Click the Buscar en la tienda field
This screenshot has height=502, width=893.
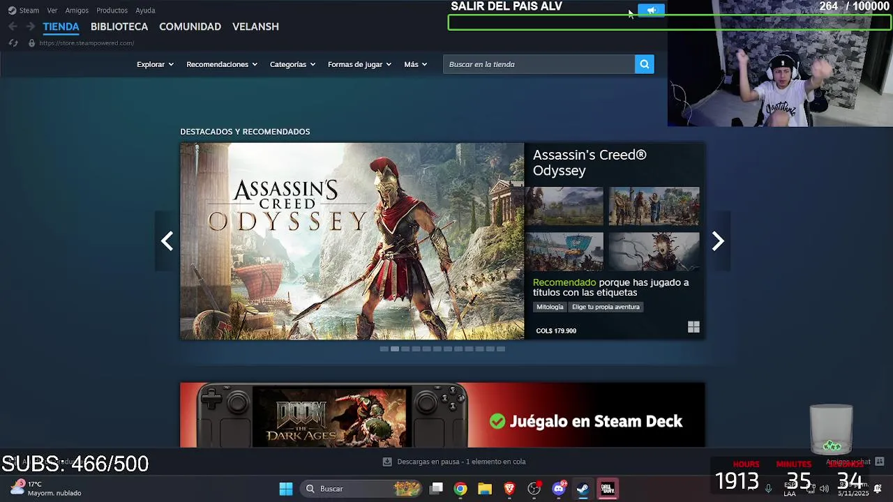tap(539, 64)
